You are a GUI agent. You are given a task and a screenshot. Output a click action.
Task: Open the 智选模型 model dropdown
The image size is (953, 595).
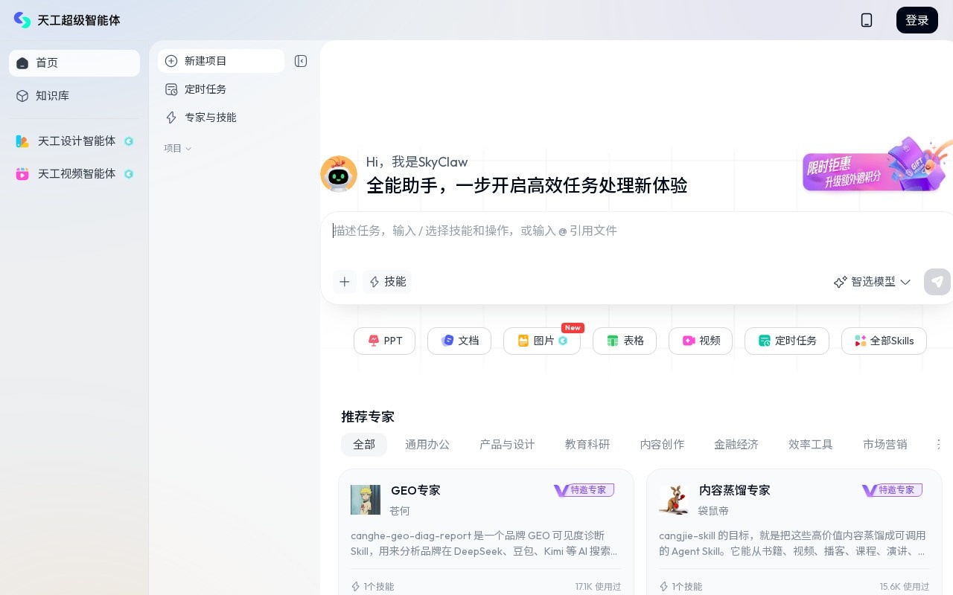(x=872, y=282)
